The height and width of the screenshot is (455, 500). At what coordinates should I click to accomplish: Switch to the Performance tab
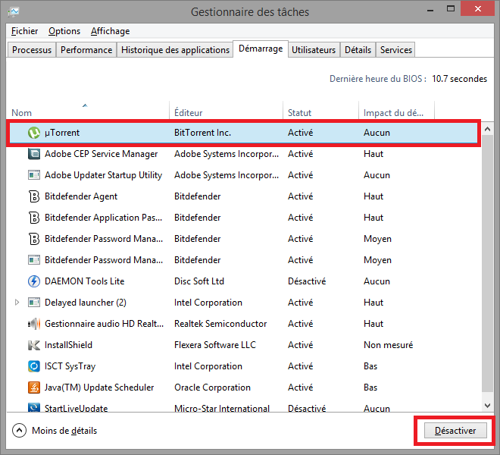[x=86, y=50]
